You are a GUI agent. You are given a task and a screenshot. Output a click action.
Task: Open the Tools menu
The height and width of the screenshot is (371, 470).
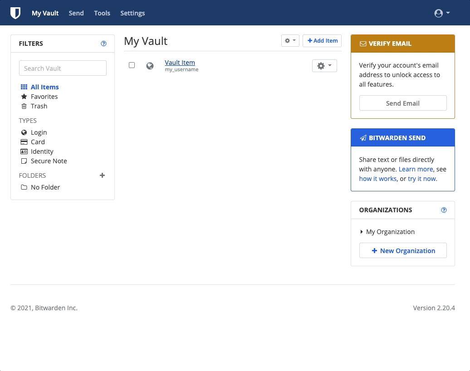tap(102, 13)
